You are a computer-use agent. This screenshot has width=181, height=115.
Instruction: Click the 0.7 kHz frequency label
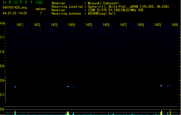pyautogui.click(x=2, y=95)
